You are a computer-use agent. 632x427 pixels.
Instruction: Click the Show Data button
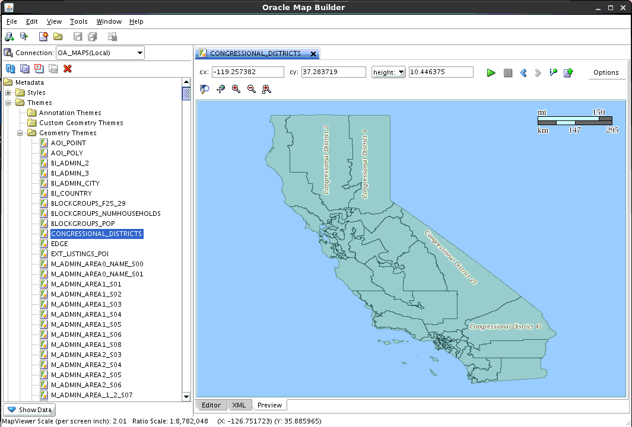tap(28, 410)
